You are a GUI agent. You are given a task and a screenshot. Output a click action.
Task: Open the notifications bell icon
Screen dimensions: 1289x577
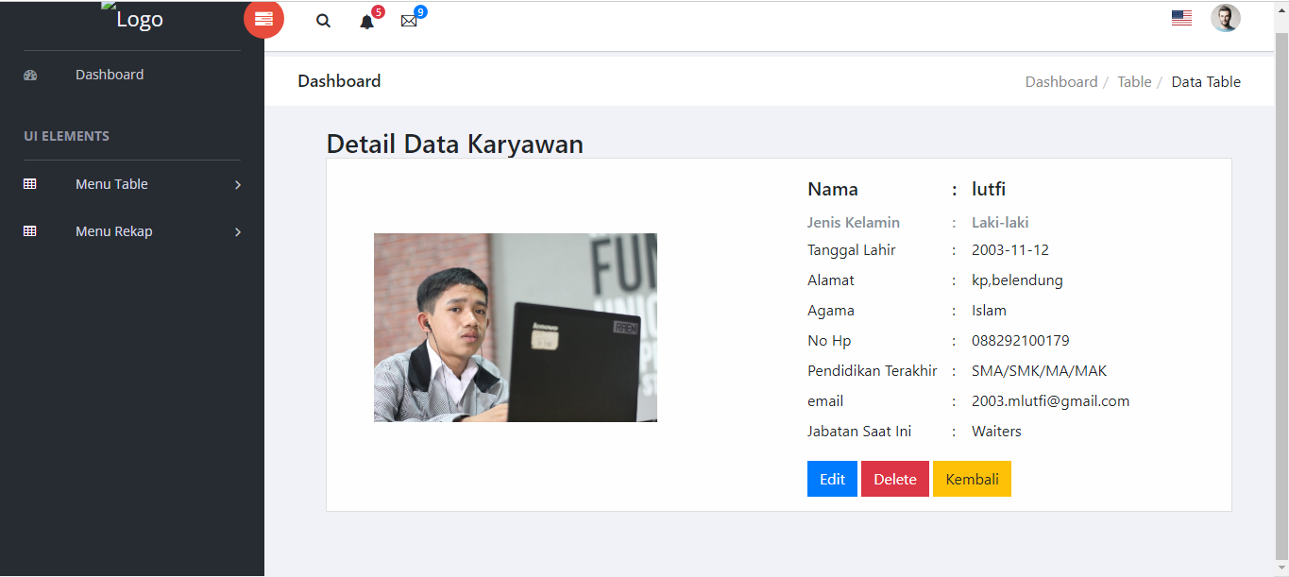click(x=367, y=22)
